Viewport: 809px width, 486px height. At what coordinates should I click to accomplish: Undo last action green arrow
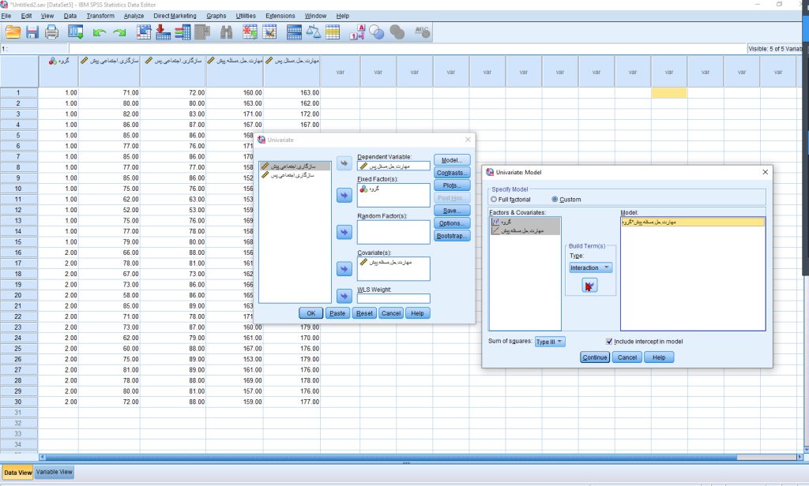[x=99, y=33]
